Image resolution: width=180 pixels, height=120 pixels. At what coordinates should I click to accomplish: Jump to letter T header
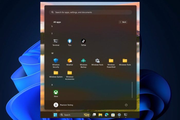[x=52, y=34]
